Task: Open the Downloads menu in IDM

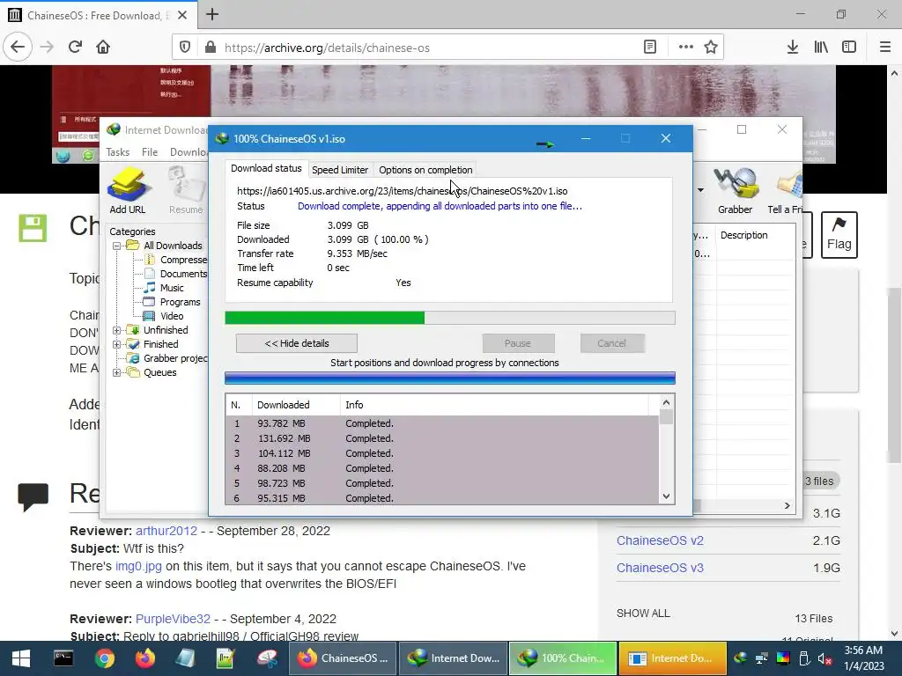Action: click(189, 152)
